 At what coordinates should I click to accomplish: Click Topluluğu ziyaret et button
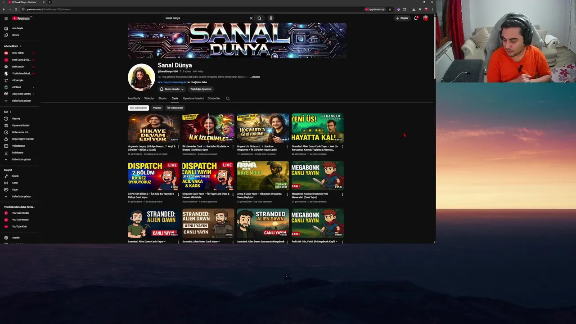pyautogui.click(x=201, y=89)
